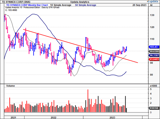
Task: Click the Volume panel label
Action: coord(10,86)
